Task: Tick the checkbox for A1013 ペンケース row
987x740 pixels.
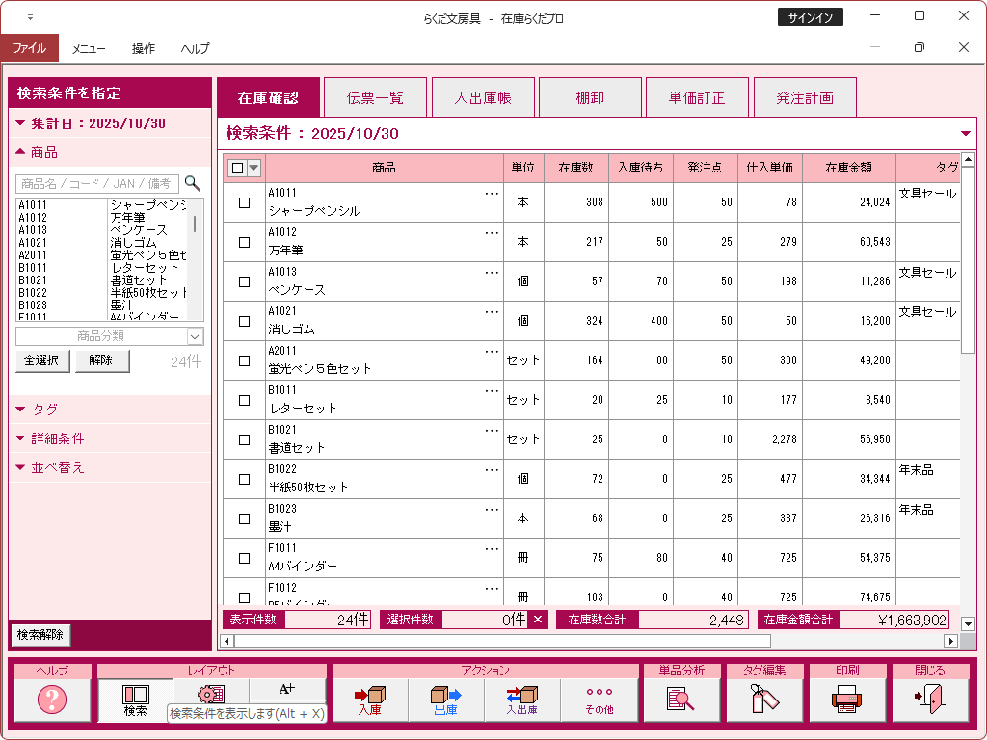Action: pos(244,281)
